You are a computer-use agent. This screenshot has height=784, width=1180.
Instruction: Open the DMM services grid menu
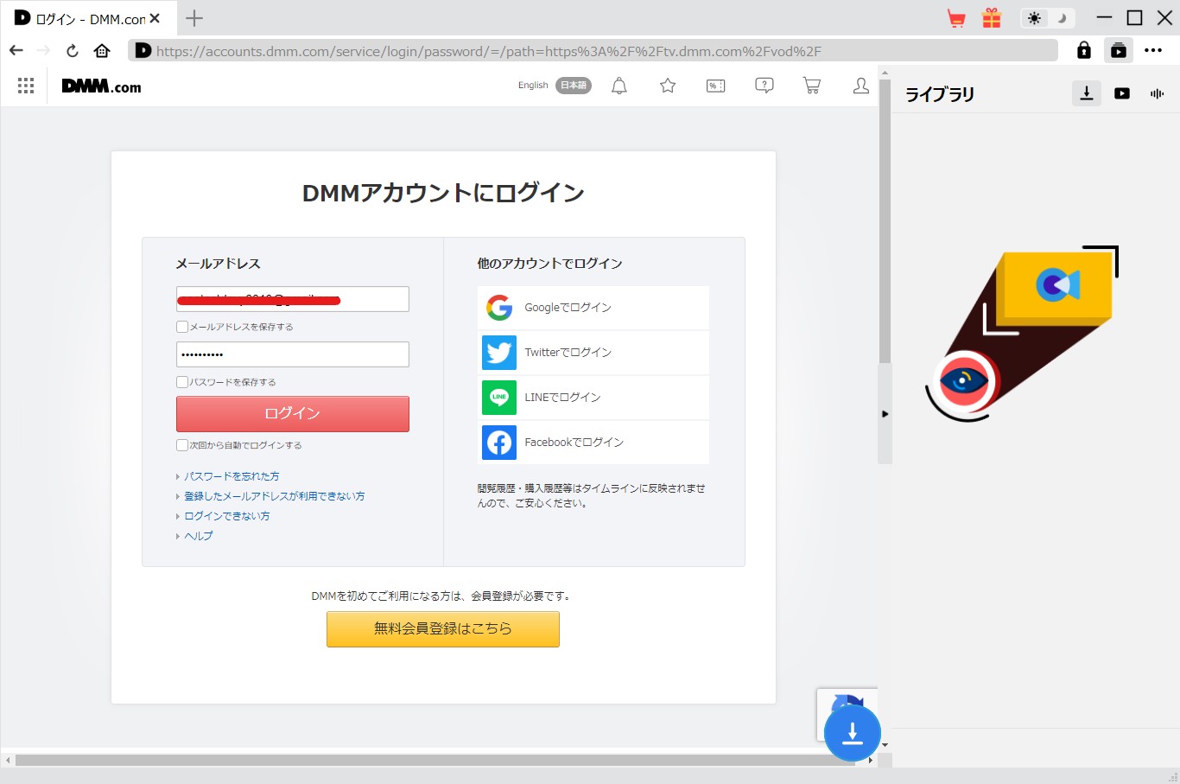pos(26,86)
